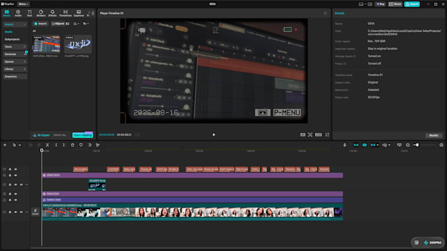
Task: Toggle main track magnet in timeline toolbar
Action: pos(356,145)
